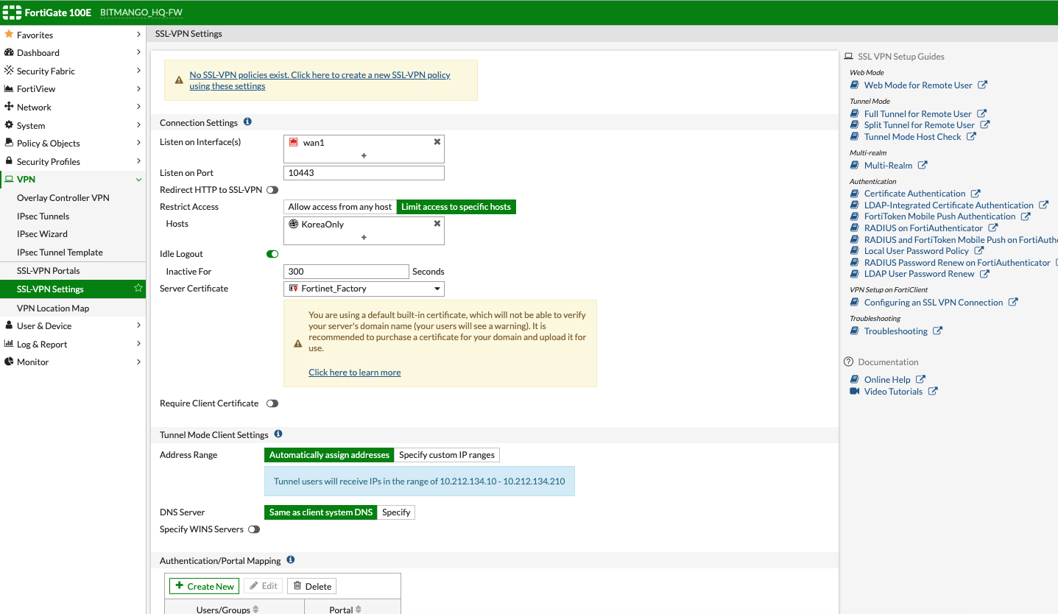Click the Log & Report chart icon
The width and height of the screenshot is (1058, 614).
point(9,344)
